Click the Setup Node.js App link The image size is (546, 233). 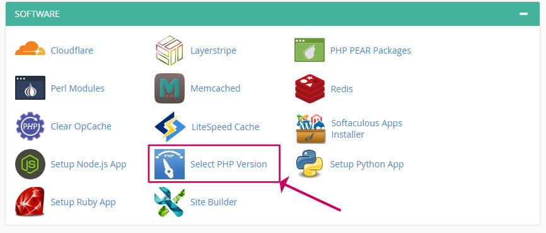pyautogui.click(x=88, y=164)
